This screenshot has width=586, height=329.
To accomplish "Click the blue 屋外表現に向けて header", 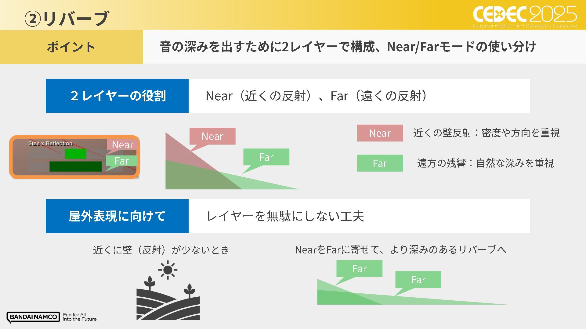I will pos(117,216).
